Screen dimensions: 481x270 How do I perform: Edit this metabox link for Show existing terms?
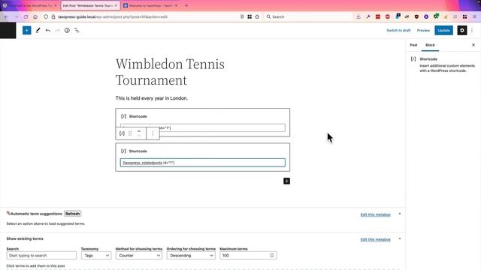[x=376, y=239]
